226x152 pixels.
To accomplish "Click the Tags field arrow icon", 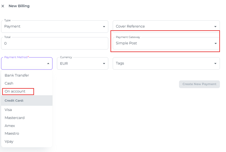I will tap(216, 64).
